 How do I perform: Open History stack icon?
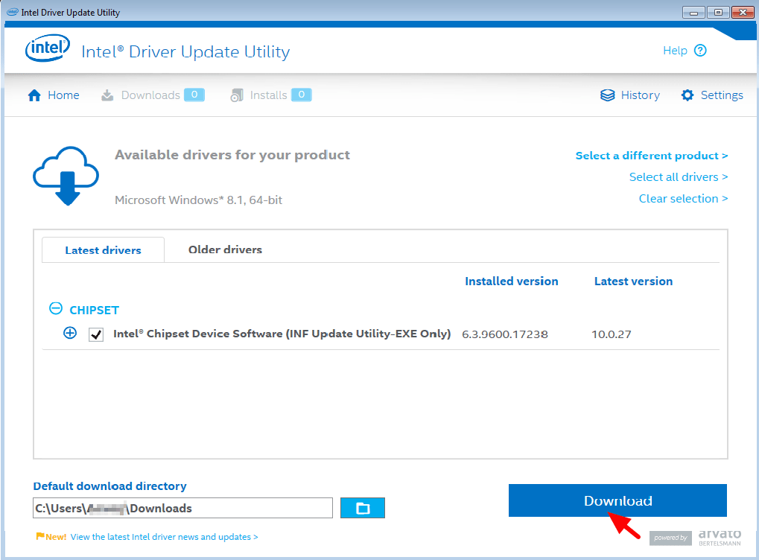607,95
